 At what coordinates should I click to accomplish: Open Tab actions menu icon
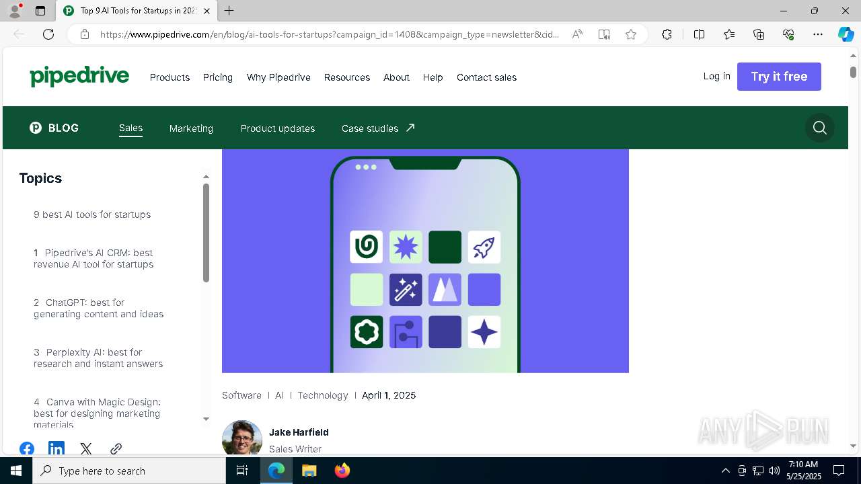click(x=40, y=11)
